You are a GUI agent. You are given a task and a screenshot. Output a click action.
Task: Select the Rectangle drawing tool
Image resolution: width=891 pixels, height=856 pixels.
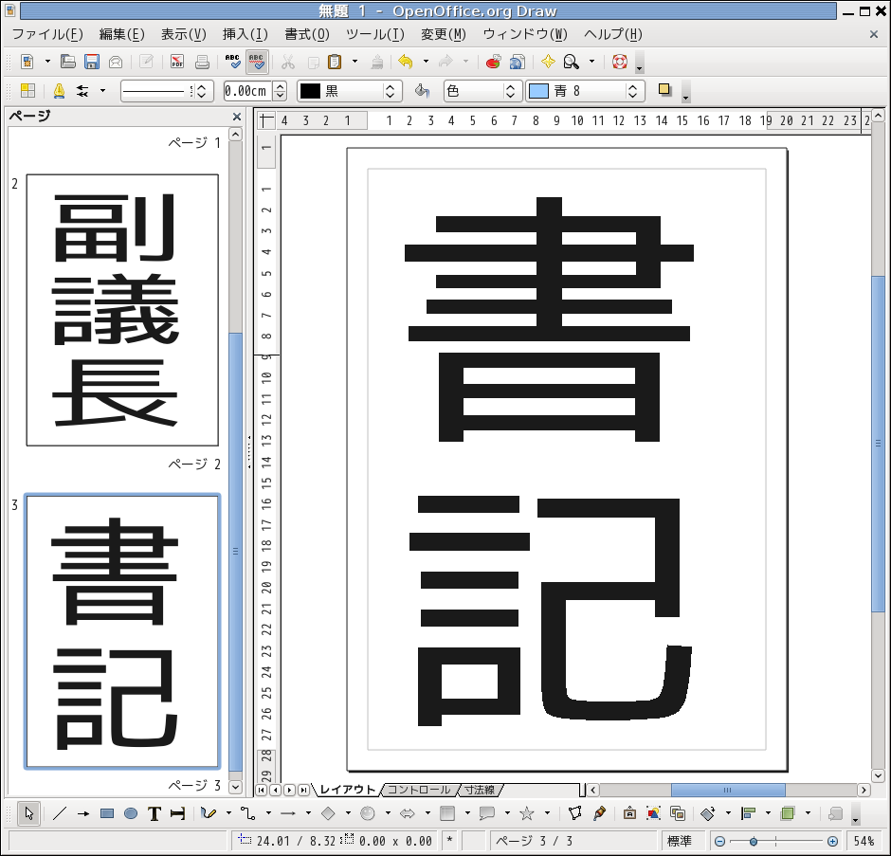[x=107, y=813]
